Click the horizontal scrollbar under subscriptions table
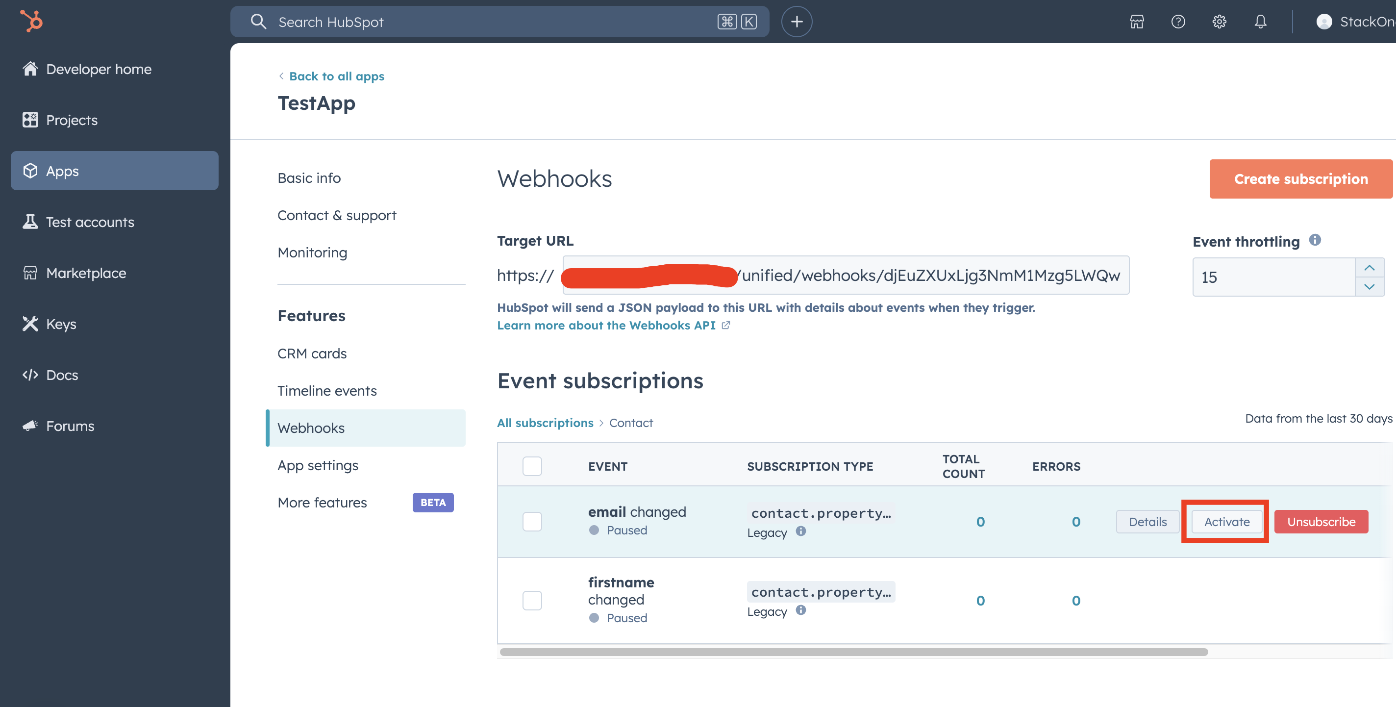The height and width of the screenshot is (707, 1396). (853, 652)
